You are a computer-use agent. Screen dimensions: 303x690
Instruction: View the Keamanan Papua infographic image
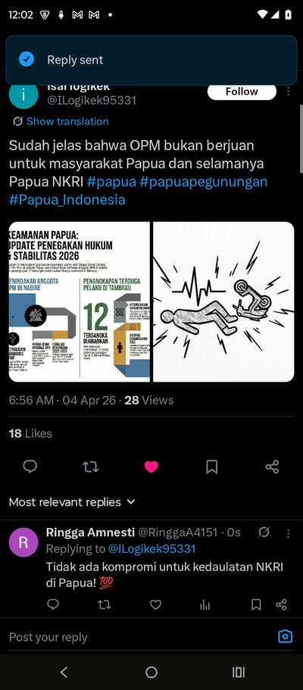[x=80, y=302]
